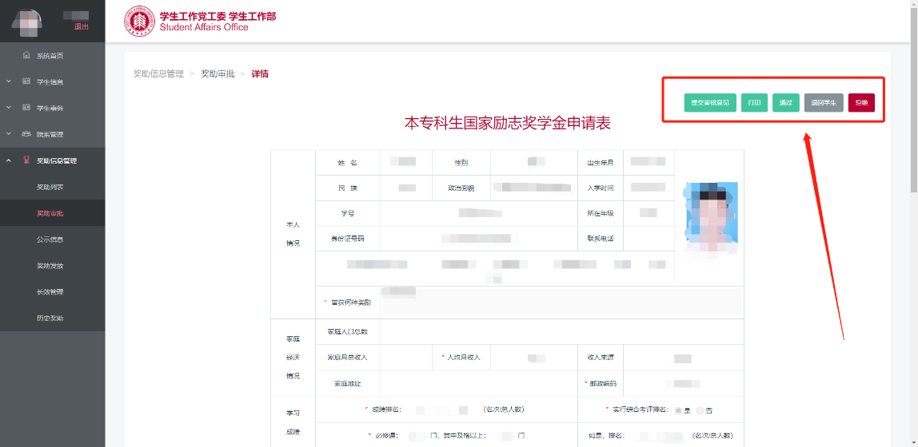This screenshot has height=447, width=918.
Task: Go to 公示信息 in the sidebar
Action: coord(50,239)
